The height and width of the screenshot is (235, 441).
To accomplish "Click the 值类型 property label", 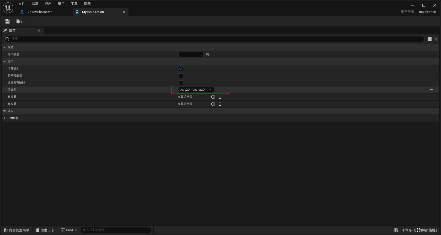I will [12, 90].
